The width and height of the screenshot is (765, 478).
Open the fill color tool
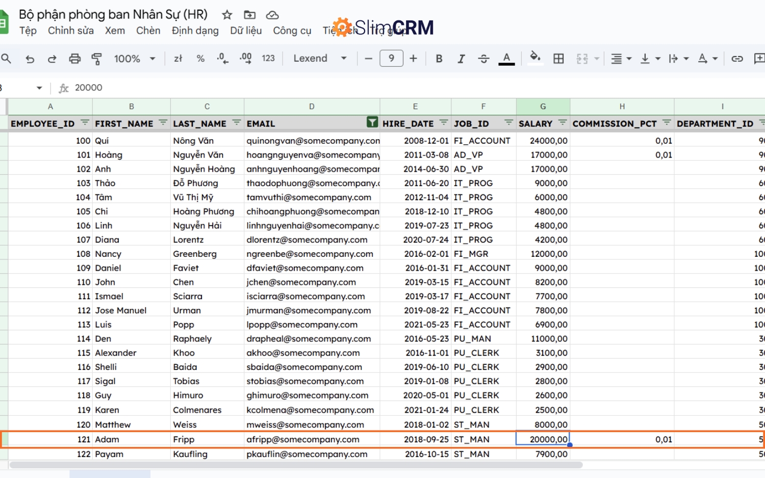pyautogui.click(x=535, y=58)
